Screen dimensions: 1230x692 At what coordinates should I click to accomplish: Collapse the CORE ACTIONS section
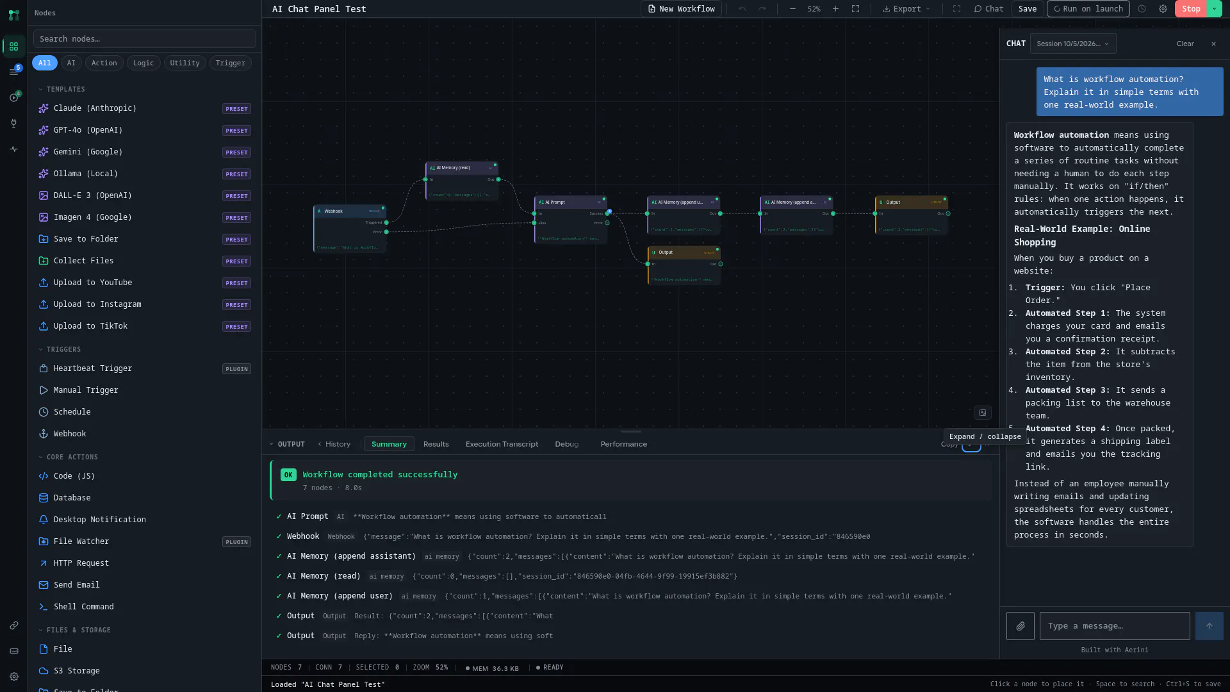point(69,457)
